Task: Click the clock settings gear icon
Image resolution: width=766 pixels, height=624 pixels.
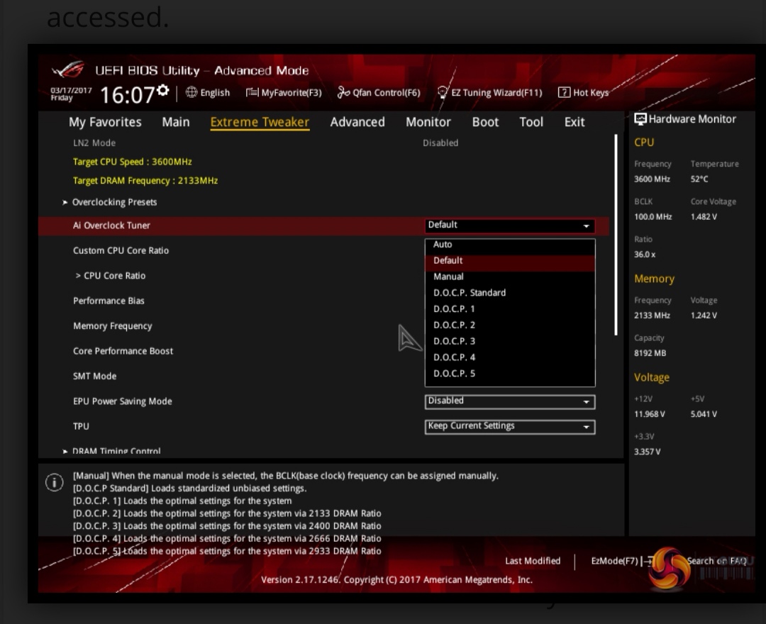Action: click(x=163, y=90)
